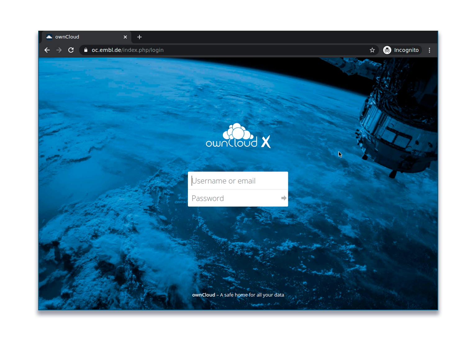464x341 pixels.
Task: Open a new tab with the plus button
Action: [x=139, y=37]
